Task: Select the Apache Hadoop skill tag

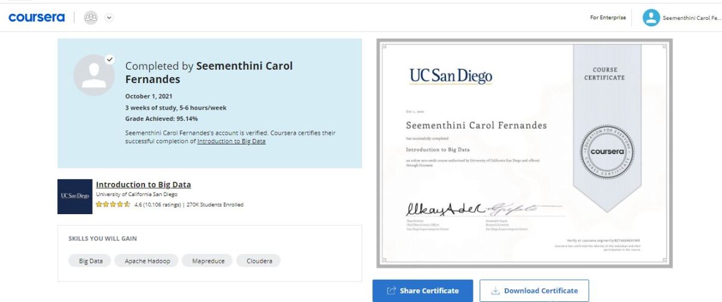Action: (147, 261)
